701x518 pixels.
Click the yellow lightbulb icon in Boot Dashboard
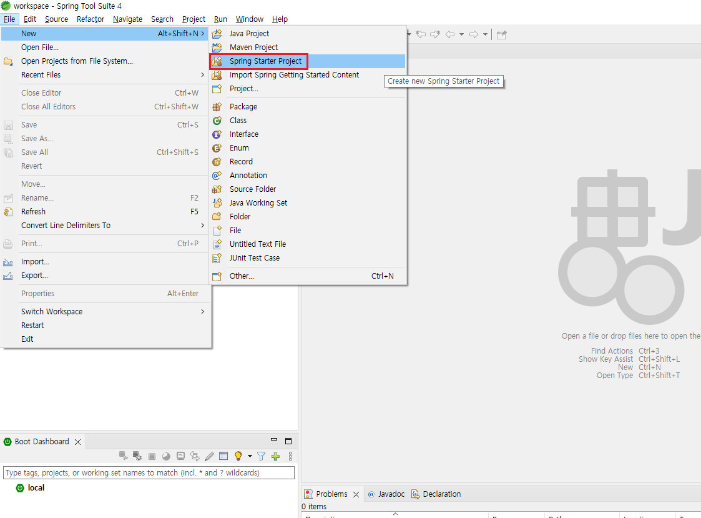click(x=238, y=457)
